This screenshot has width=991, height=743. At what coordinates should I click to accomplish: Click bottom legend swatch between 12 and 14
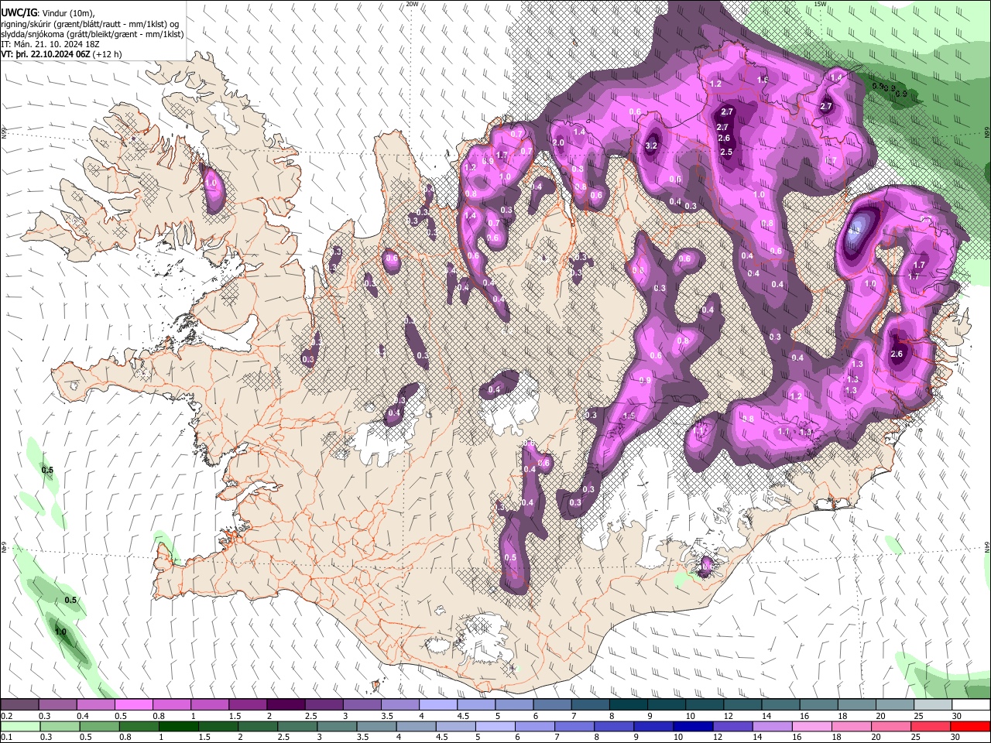[x=733, y=727]
